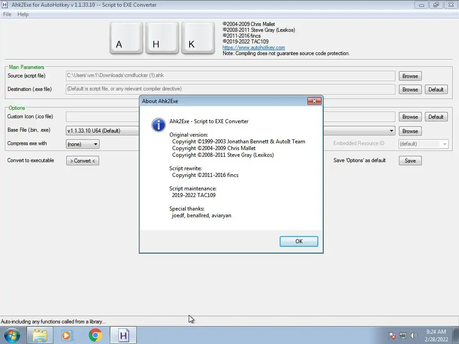Browse for Base File

pyautogui.click(x=410, y=131)
